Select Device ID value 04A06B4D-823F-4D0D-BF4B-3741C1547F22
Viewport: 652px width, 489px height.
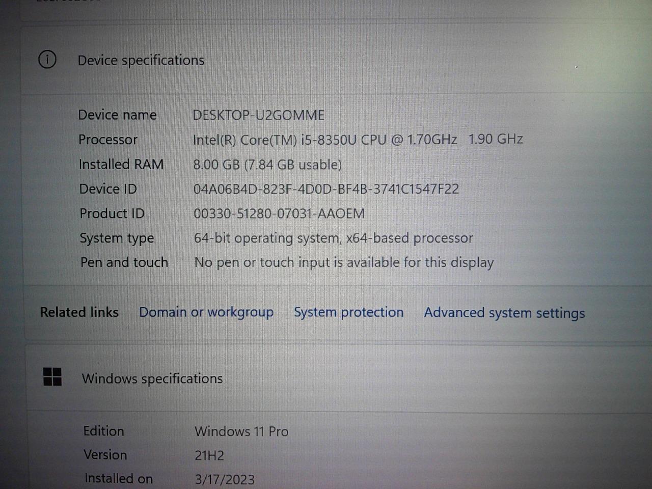[x=326, y=189]
